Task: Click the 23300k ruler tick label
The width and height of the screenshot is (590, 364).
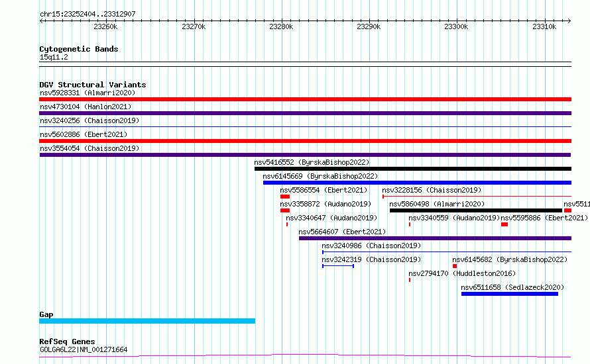Action: click(457, 26)
